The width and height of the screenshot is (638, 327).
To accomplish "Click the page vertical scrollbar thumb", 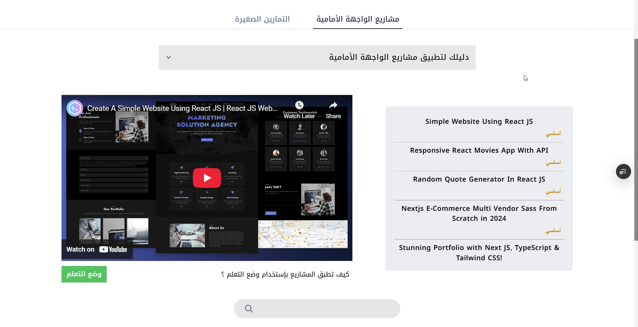I will tap(636, 139).
